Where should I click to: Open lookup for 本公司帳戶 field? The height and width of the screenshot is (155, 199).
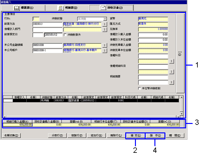click(105, 50)
